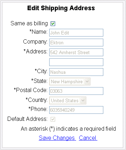Image resolution: width=126 pixels, height=150 pixels.
Task: Click the 542 Amherst Street address field
Action: (76, 52)
